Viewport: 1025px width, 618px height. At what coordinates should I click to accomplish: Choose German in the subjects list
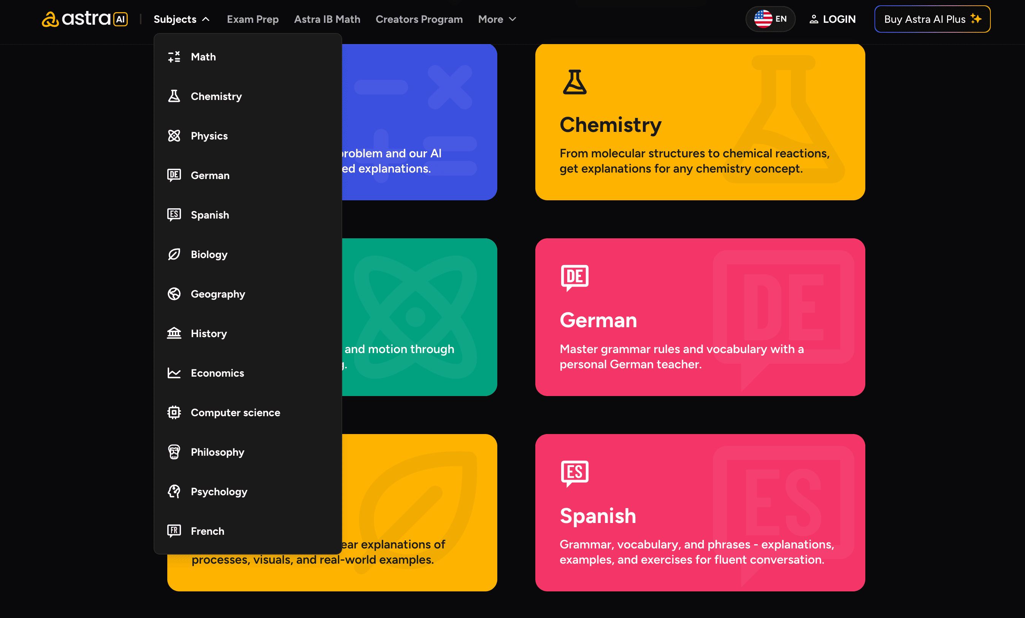(x=248, y=176)
